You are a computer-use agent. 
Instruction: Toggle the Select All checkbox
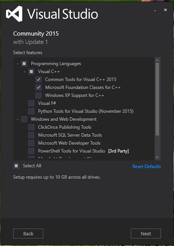[16, 166]
